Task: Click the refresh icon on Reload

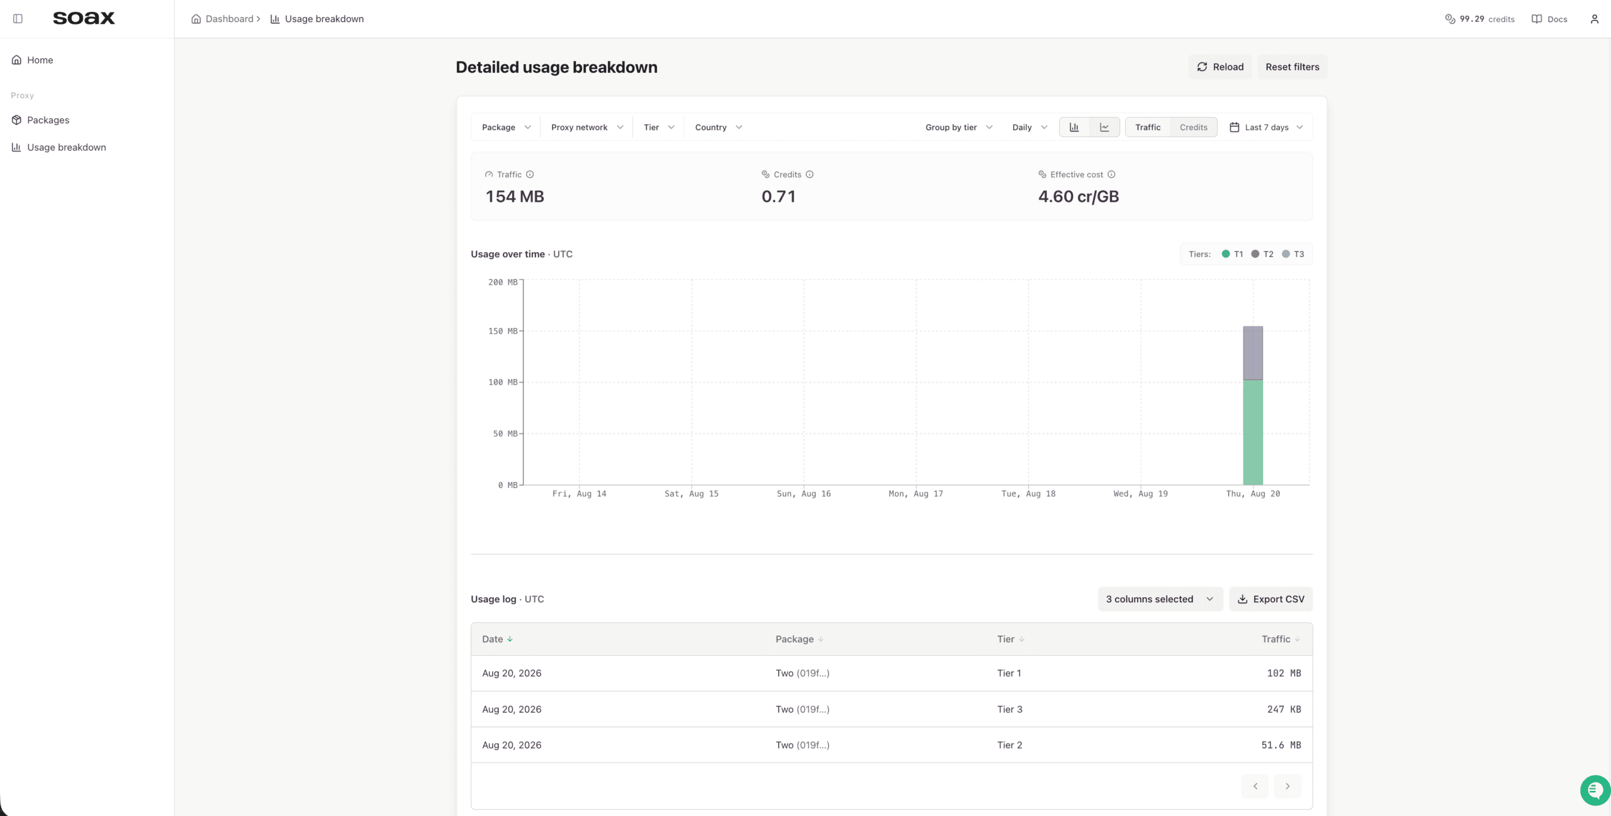Action: tap(1202, 67)
